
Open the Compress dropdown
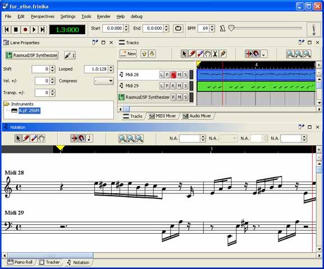click(x=104, y=81)
